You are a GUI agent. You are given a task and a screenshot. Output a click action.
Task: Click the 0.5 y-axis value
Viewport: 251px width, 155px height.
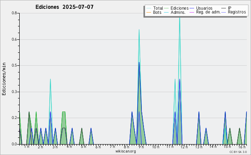point(14,65)
